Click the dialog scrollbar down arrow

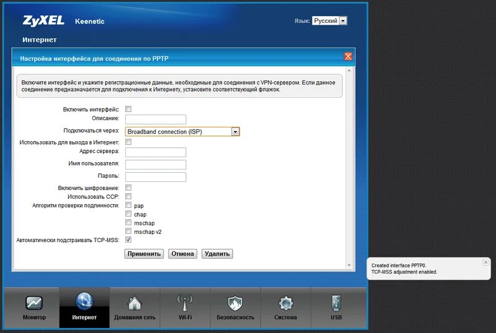(x=349, y=266)
